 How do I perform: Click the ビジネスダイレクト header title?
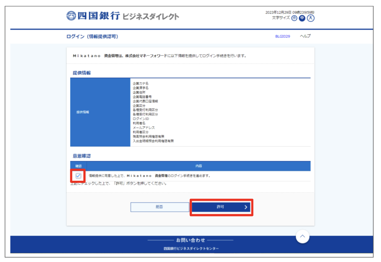(151, 16)
